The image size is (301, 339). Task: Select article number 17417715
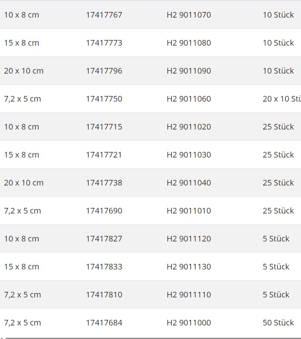[104, 127]
